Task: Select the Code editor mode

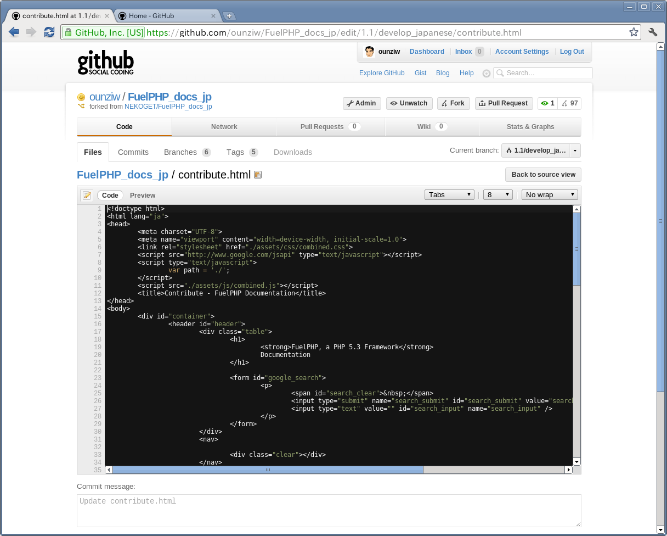Action: coord(110,196)
